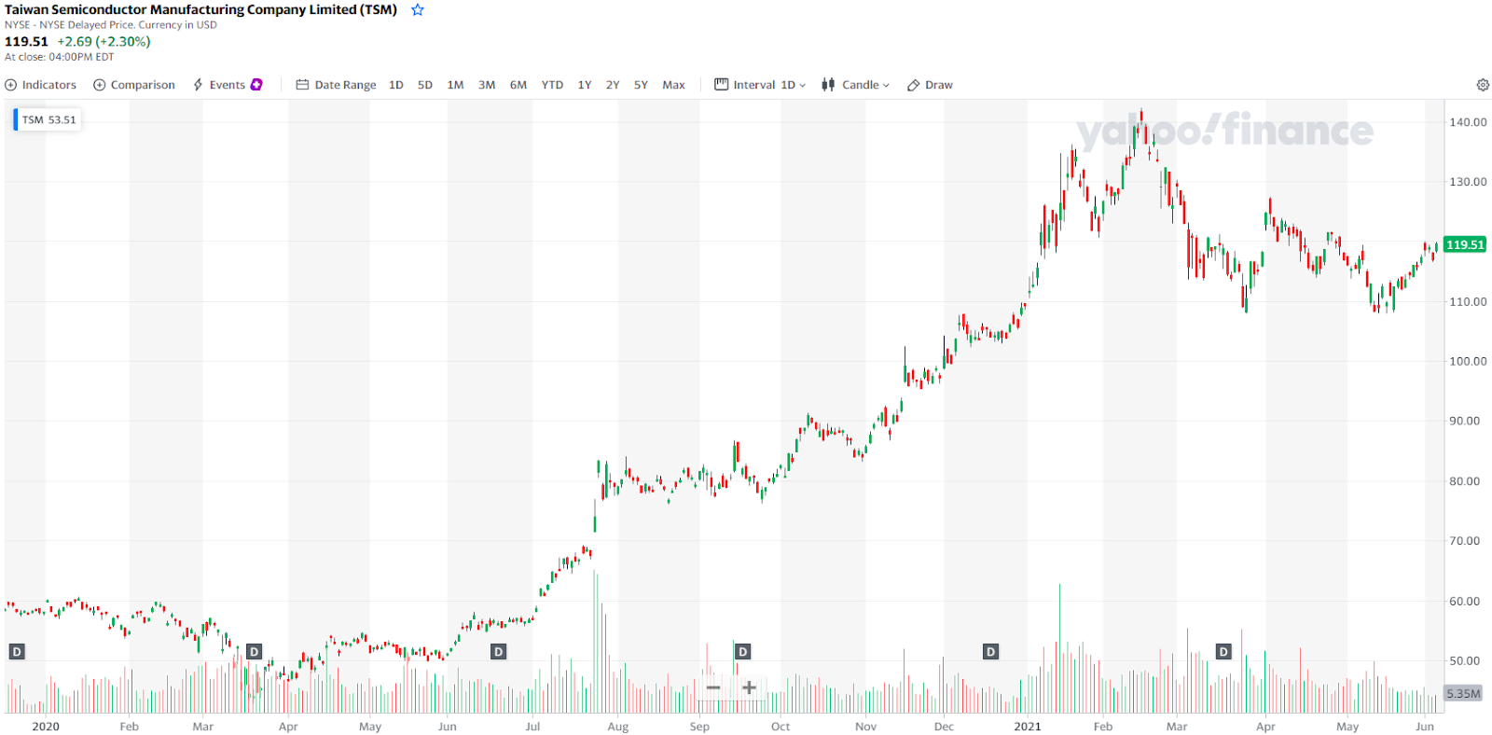Image resolution: width=1492 pixels, height=735 pixels.
Task: Expand the Interval 1D dropdown
Action: pos(761,85)
